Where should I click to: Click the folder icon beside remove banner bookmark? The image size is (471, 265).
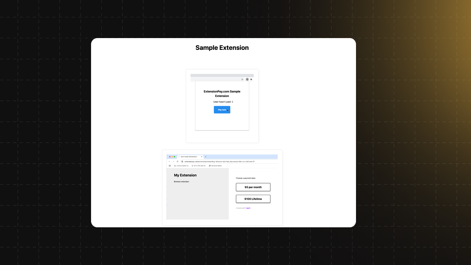(175, 165)
